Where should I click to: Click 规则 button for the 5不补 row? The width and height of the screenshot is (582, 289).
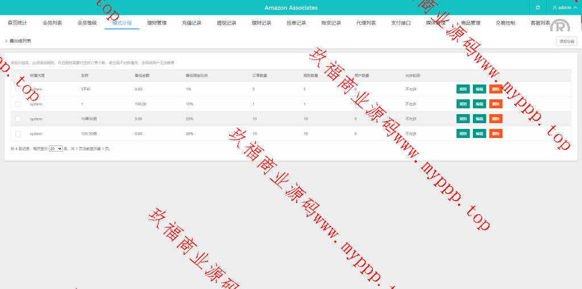tap(463, 89)
